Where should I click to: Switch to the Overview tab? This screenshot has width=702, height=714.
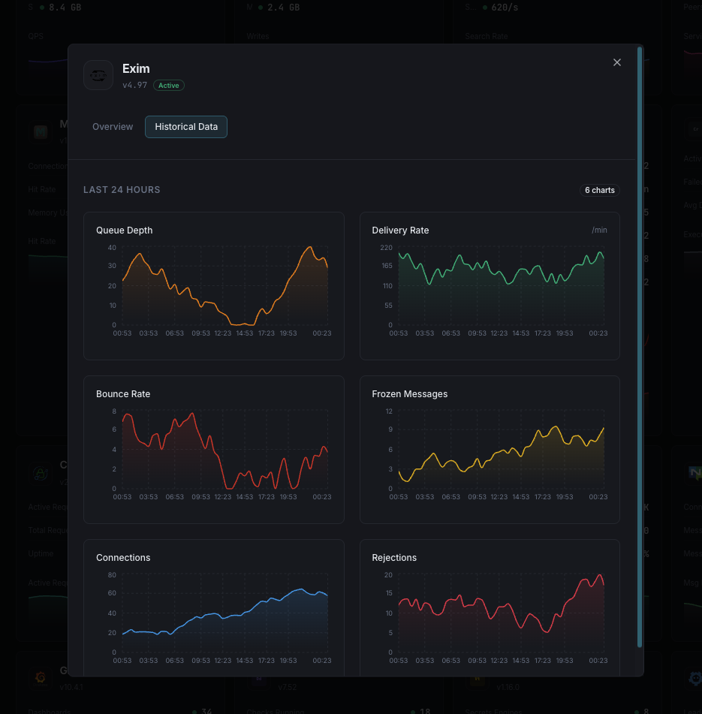coord(113,127)
